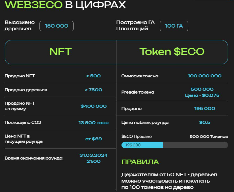
Task: Select the 100 000 000 token emission value
Action: (x=205, y=76)
